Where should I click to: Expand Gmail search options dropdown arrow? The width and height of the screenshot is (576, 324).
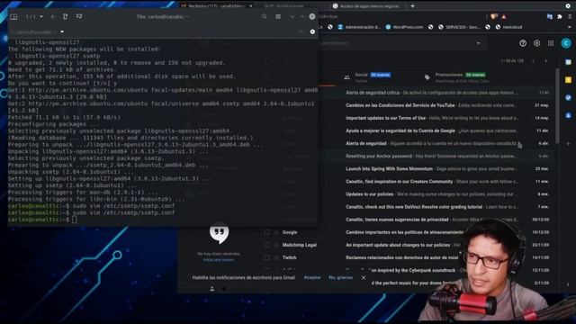478,43
